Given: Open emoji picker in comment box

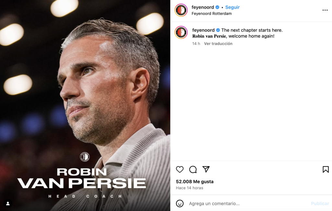Looking at the screenshot, I should click(180, 204).
